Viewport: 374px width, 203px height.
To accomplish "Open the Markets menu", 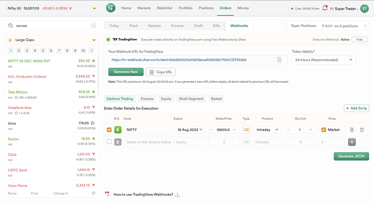I will [x=144, y=8].
